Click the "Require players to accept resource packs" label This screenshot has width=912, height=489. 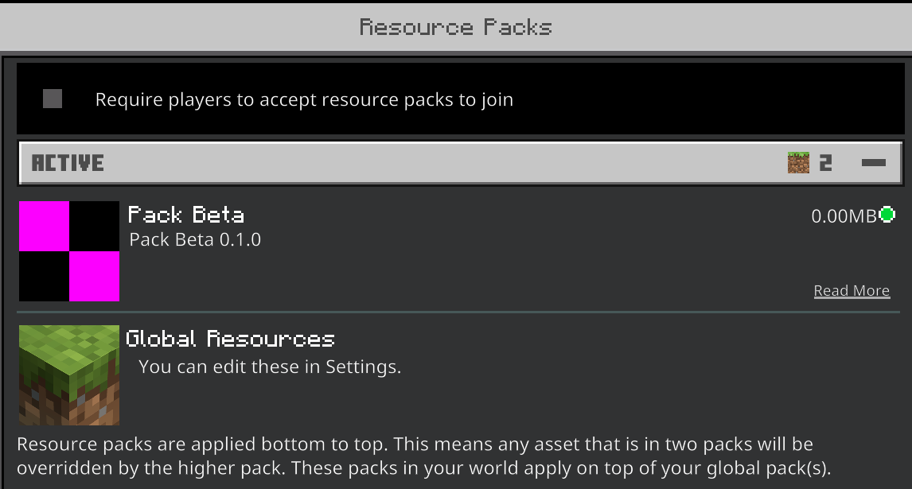point(304,100)
